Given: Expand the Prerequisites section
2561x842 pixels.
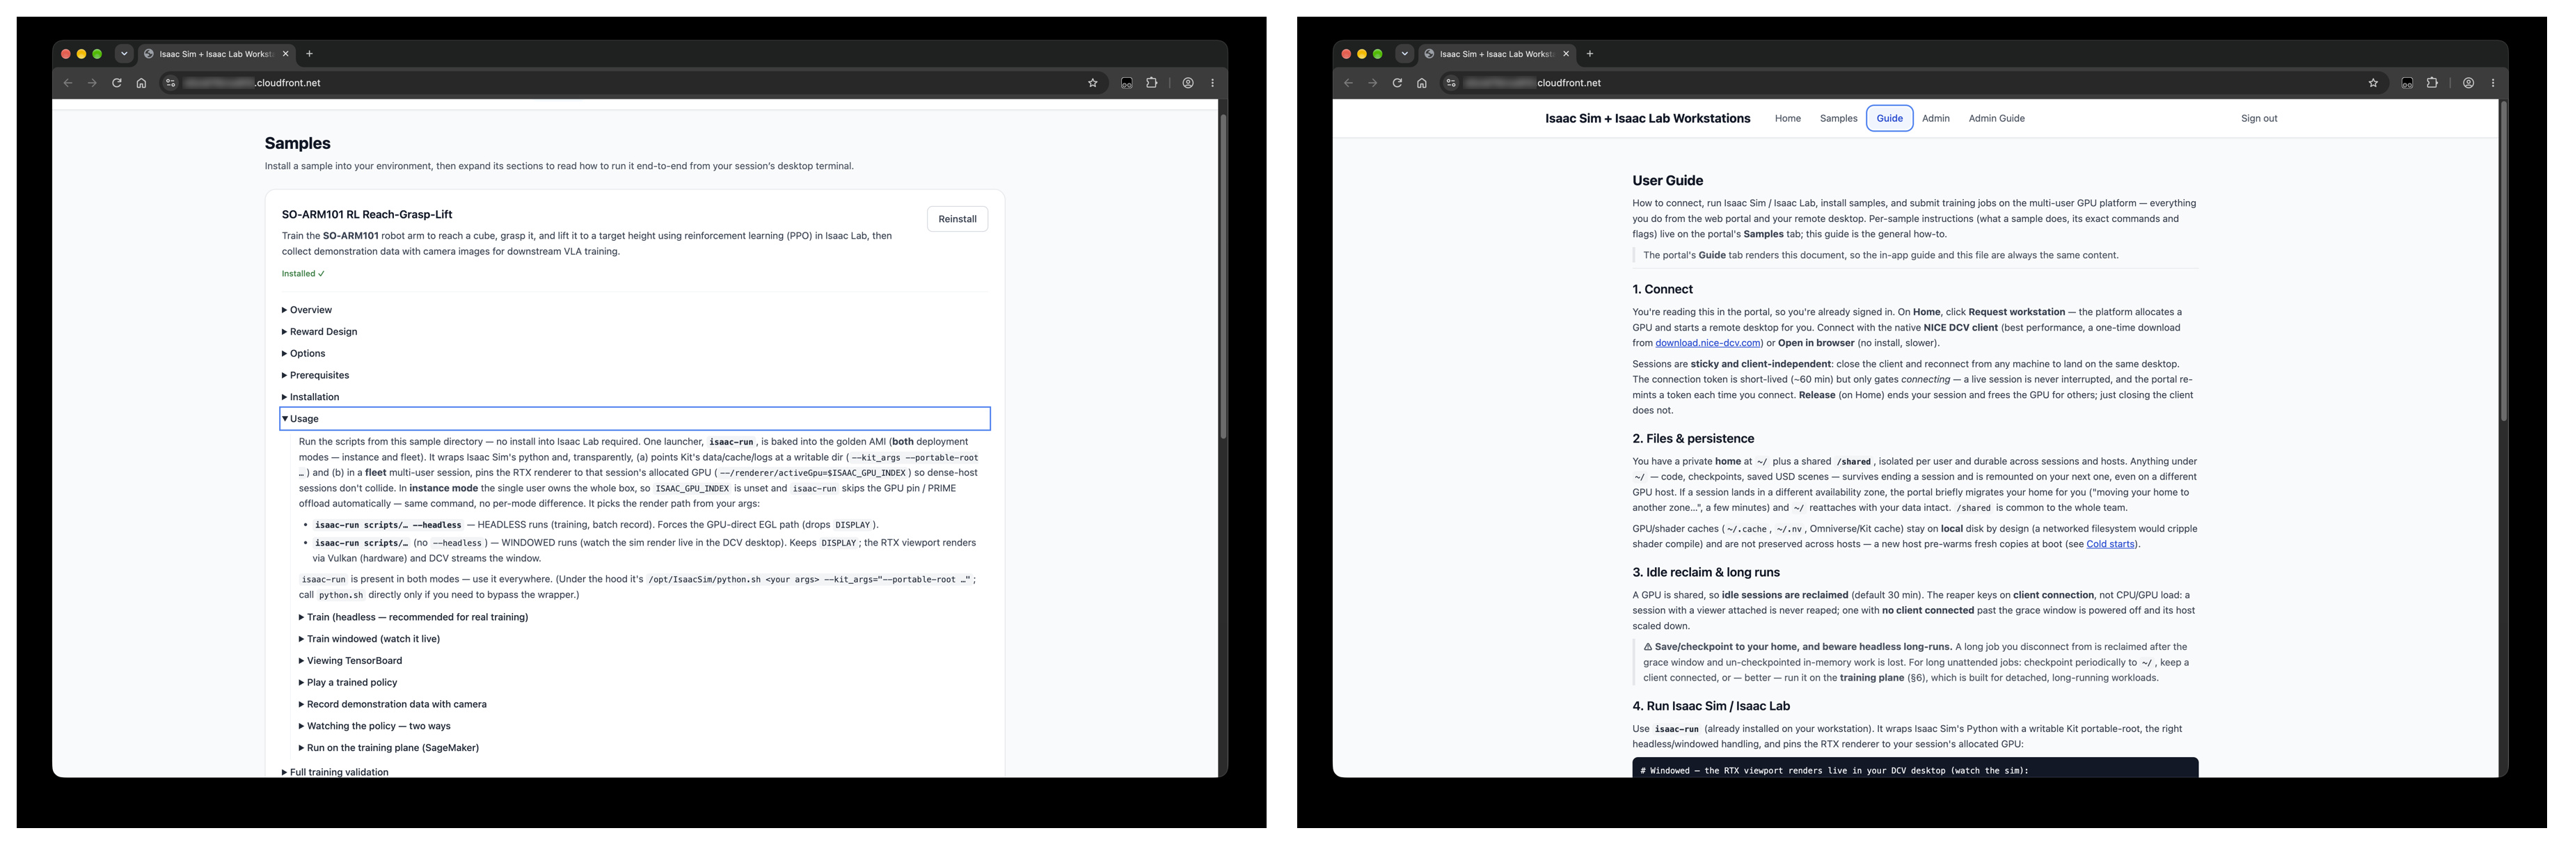Looking at the screenshot, I should coord(315,376).
